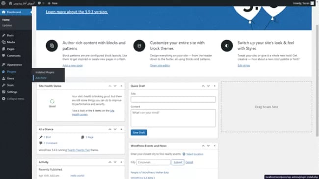Click the Pages icon in sidebar
Viewport: 319px width, 179px height.
3,49
